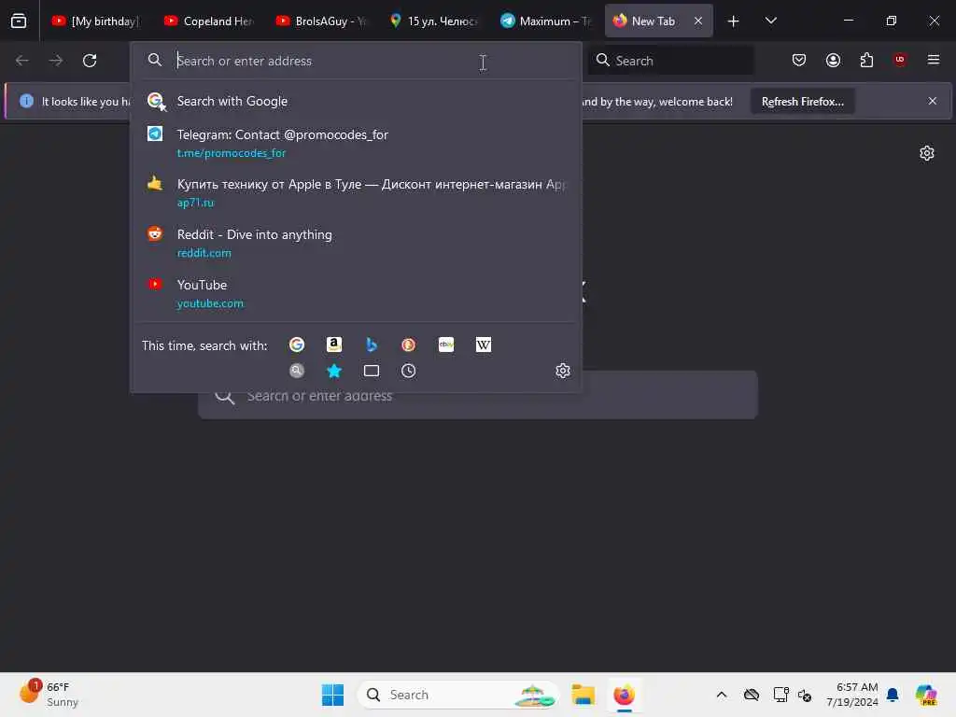Search this time with Wikipedia
The height and width of the screenshot is (717, 956).
tap(484, 345)
